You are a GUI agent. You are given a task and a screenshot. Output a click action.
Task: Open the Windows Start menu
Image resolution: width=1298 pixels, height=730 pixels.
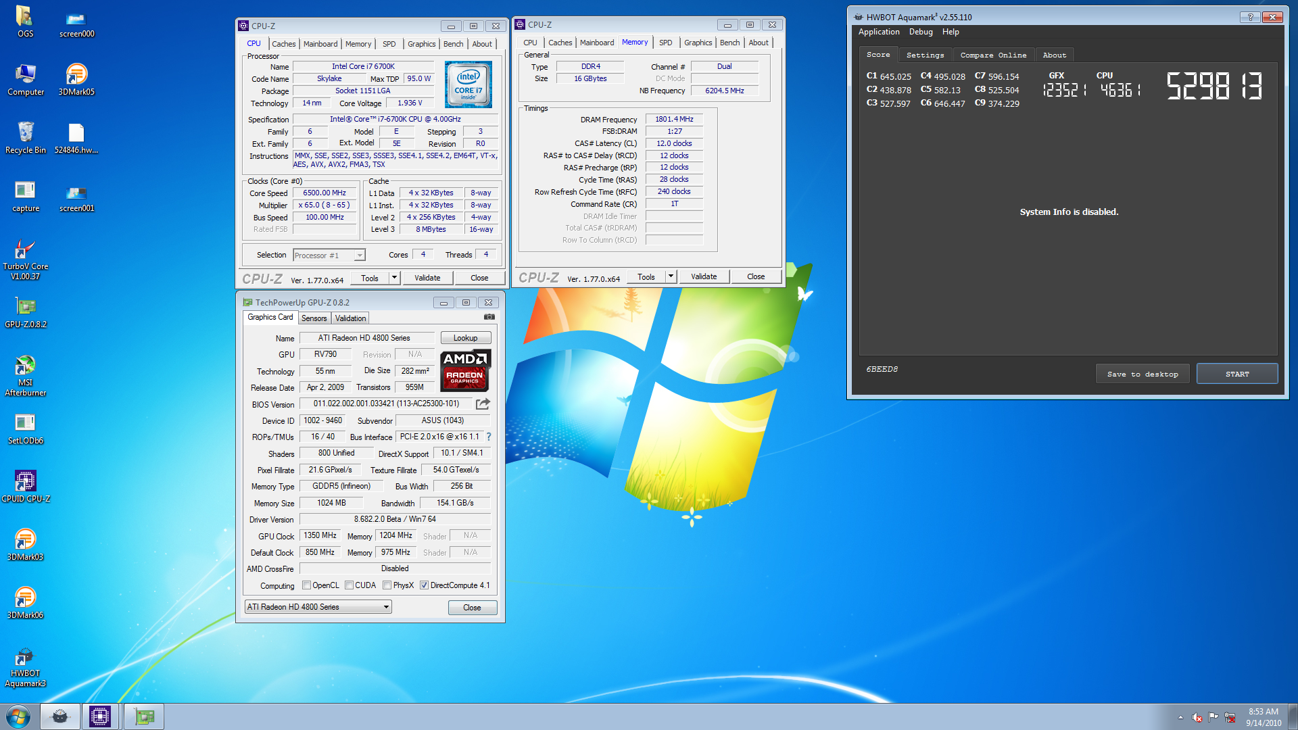(18, 716)
